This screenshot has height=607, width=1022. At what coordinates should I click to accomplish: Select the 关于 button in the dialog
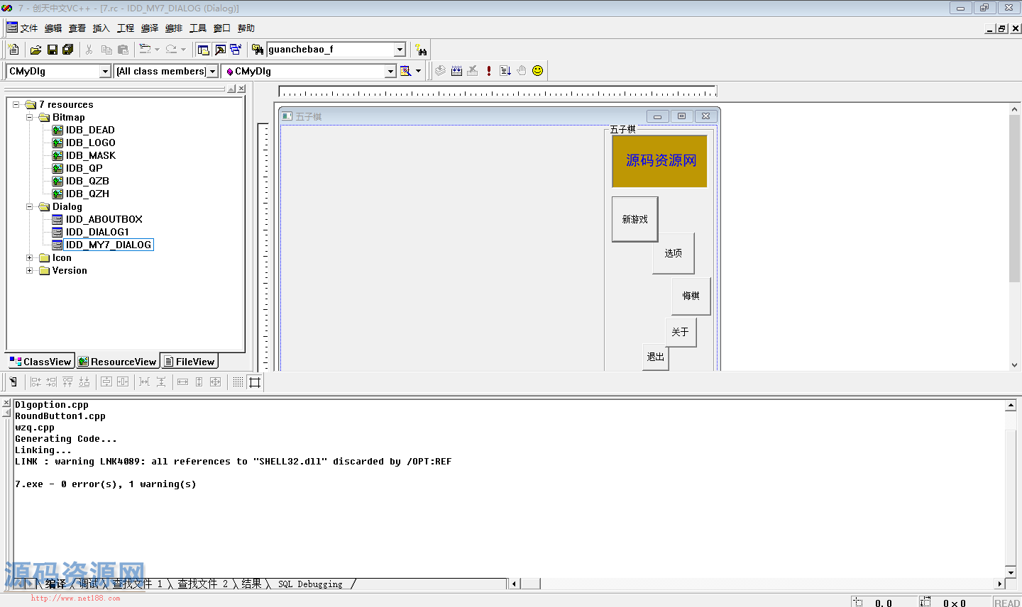[x=681, y=332]
